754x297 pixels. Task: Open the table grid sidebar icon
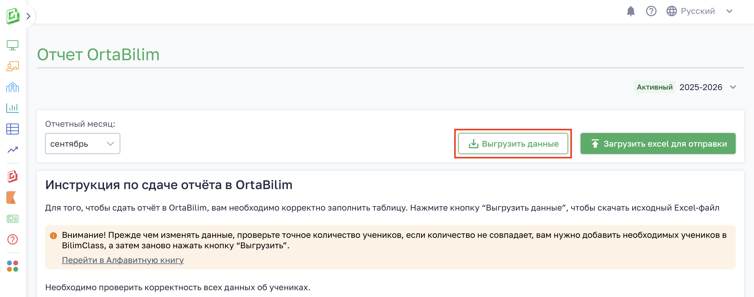point(13,129)
